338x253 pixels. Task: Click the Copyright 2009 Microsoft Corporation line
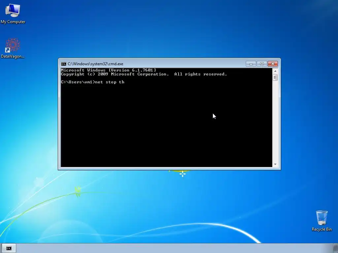pyautogui.click(x=144, y=74)
